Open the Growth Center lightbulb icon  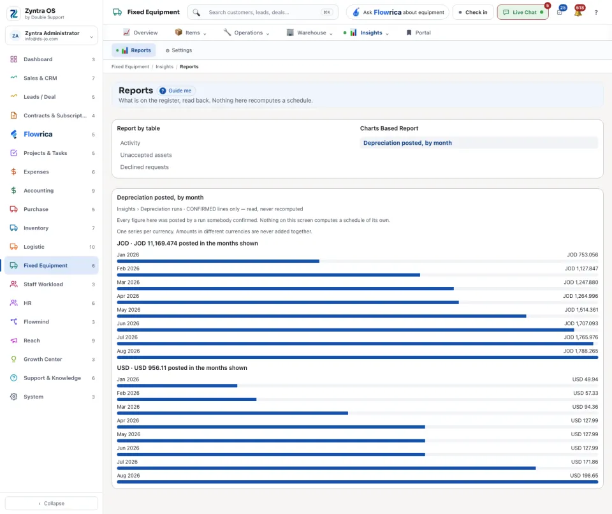13,359
